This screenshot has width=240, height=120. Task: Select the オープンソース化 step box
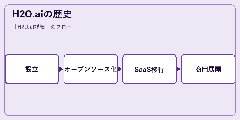(91, 69)
